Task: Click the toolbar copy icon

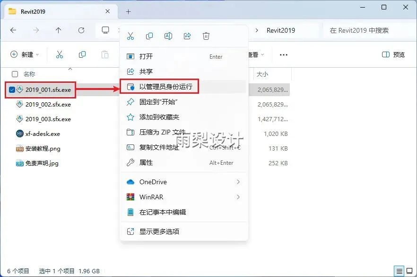Action: [82, 54]
